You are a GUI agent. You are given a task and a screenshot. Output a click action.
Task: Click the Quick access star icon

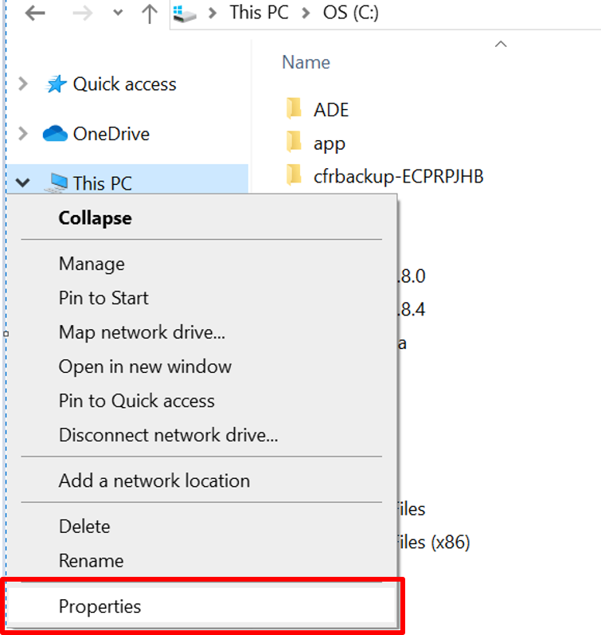pos(56,84)
